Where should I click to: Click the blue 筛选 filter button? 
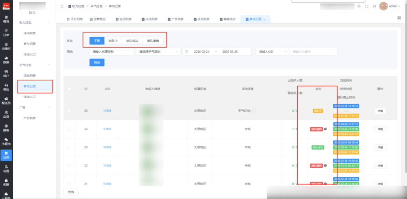click(x=97, y=62)
